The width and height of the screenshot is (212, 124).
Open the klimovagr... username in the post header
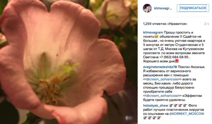[163, 8]
